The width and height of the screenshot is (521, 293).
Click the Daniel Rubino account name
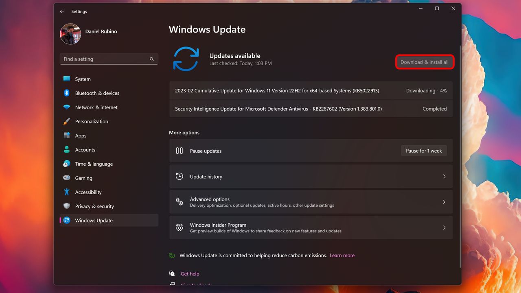pyautogui.click(x=101, y=31)
